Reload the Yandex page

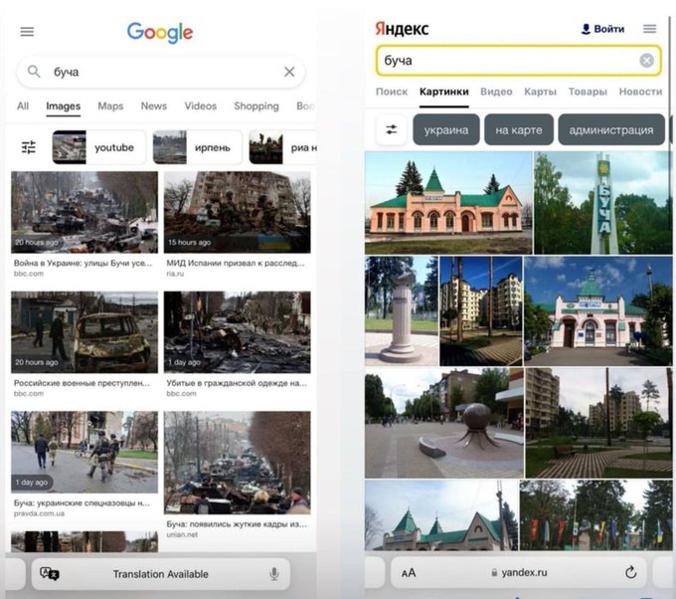(x=630, y=572)
